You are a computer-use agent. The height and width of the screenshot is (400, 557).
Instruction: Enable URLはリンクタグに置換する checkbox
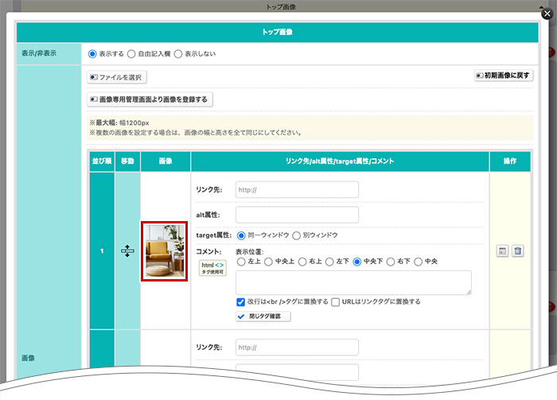click(x=335, y=302)
